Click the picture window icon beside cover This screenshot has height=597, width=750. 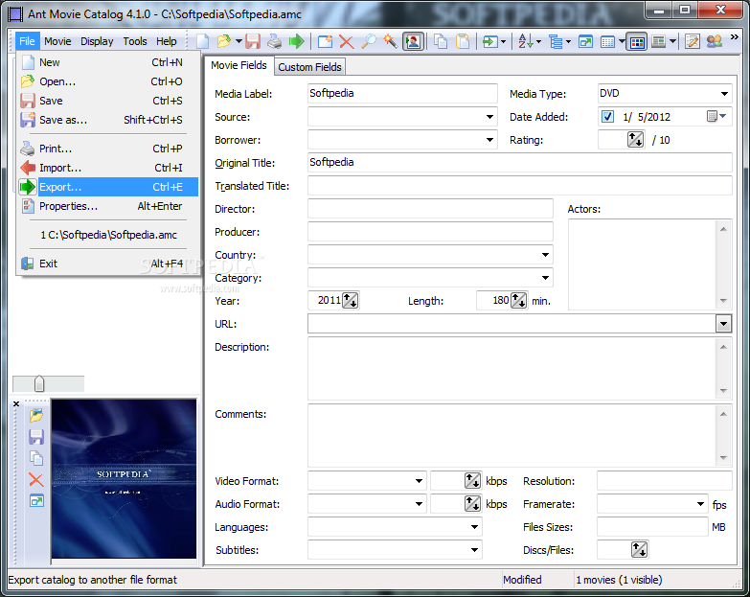pos(36,501)
